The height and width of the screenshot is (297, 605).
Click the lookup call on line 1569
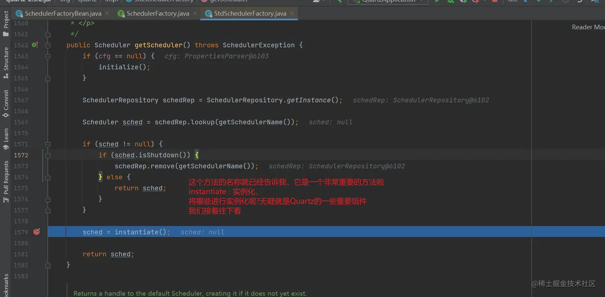pos(202,122)
